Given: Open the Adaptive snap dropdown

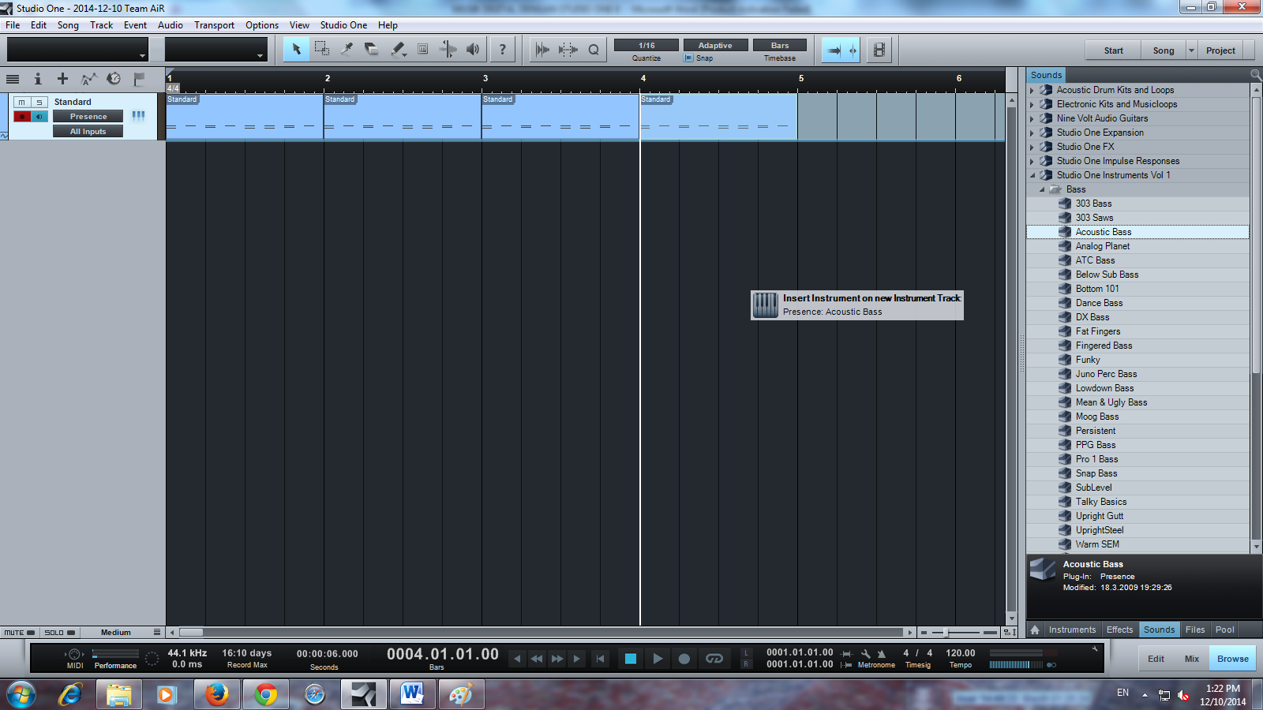Looking at the screenshot, I should click(x=715, y=45).
